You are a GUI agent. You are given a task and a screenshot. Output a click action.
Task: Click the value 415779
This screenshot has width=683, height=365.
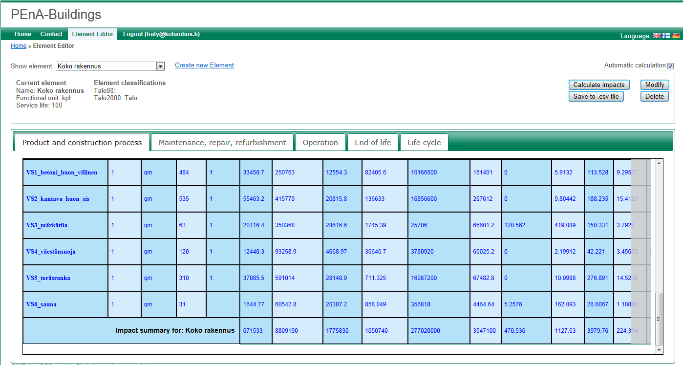pos(285,199)
